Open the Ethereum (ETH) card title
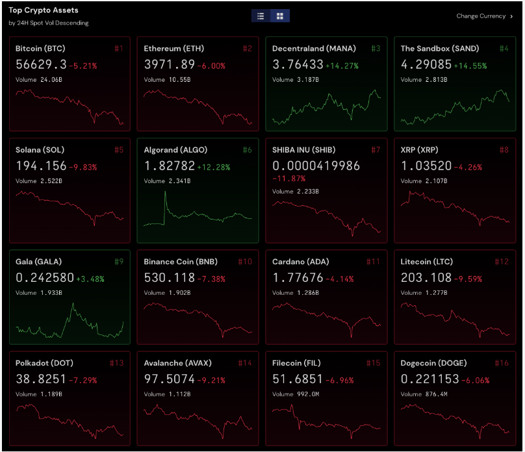The image size is (525, 452). click(173, 49)
